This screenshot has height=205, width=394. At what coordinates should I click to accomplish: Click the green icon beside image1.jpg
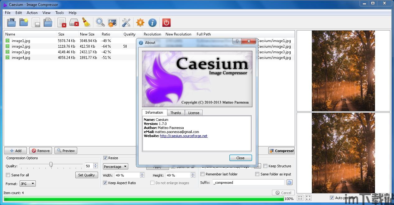coord(7,41)
